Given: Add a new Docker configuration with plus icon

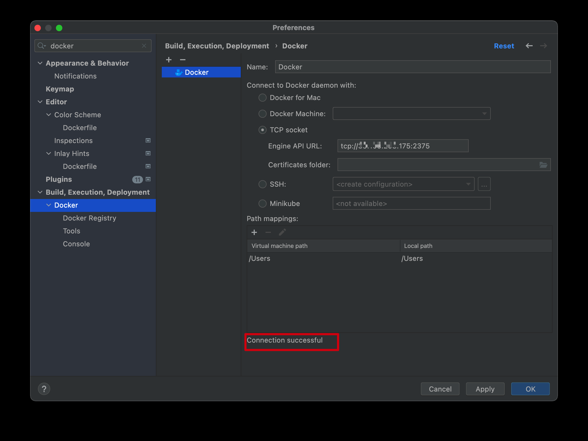Looking at the screenshot, I should click(x=169, y=60).
